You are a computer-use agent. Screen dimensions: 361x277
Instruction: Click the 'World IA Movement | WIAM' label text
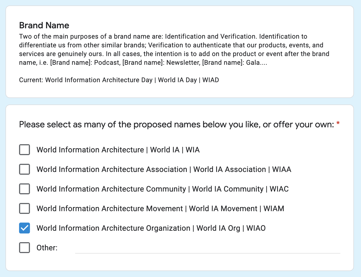236,208
